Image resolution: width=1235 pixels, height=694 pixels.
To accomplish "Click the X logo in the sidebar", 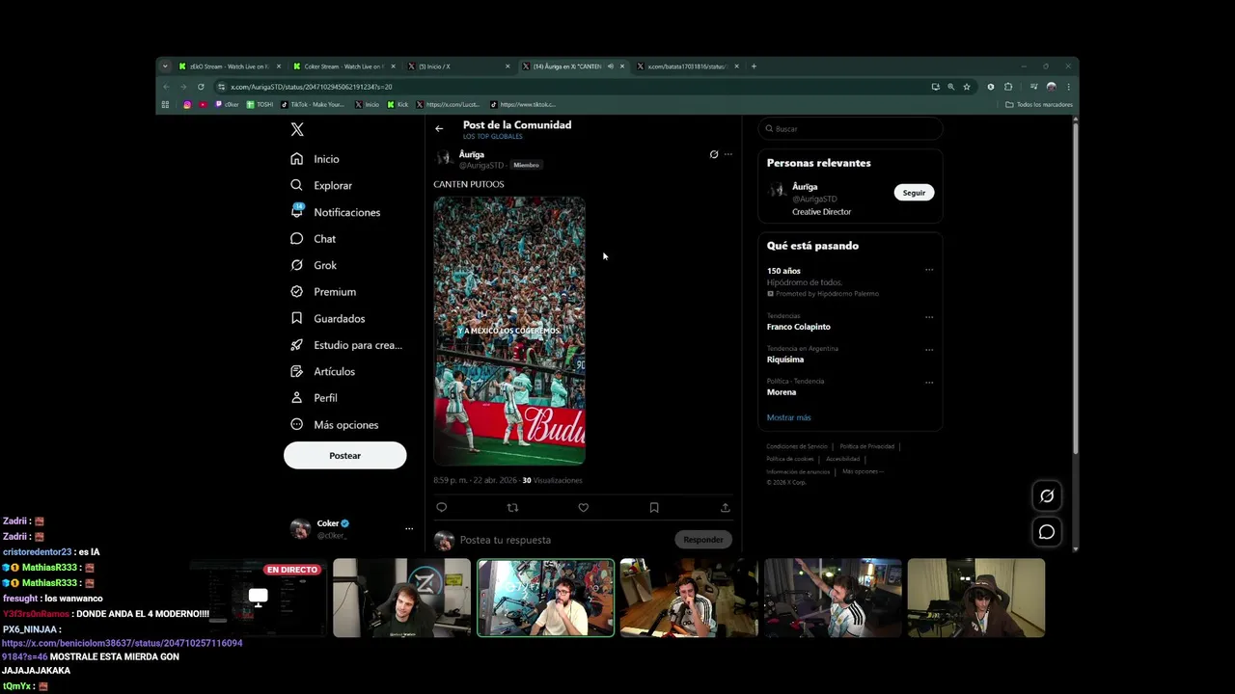I will point(297,129).
